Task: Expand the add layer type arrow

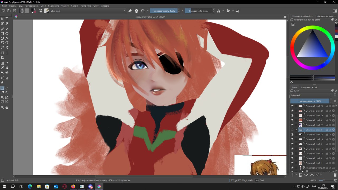Action: coord(296,175)
